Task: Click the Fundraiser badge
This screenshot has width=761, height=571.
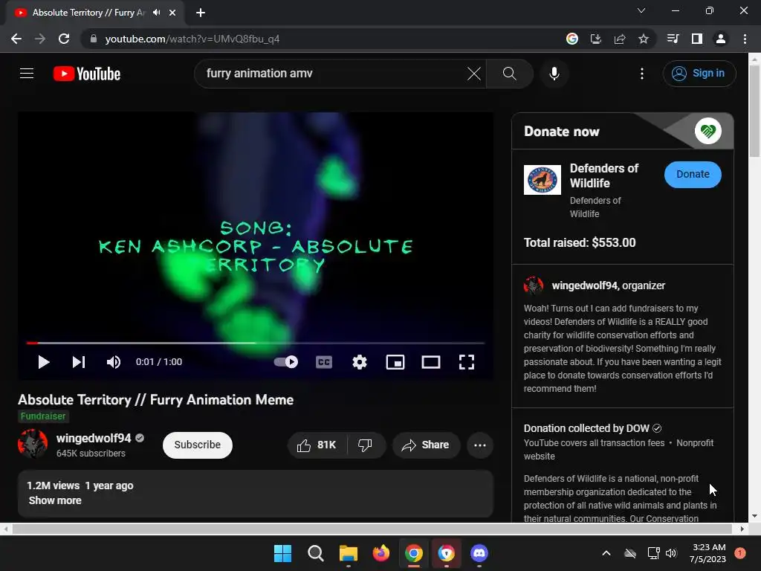Action: pos(43,416)
